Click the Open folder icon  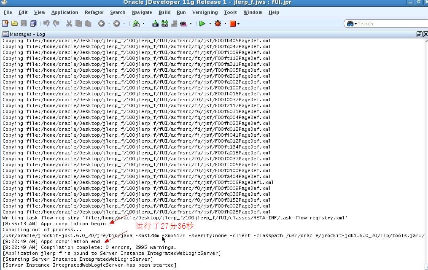(14, 24)
